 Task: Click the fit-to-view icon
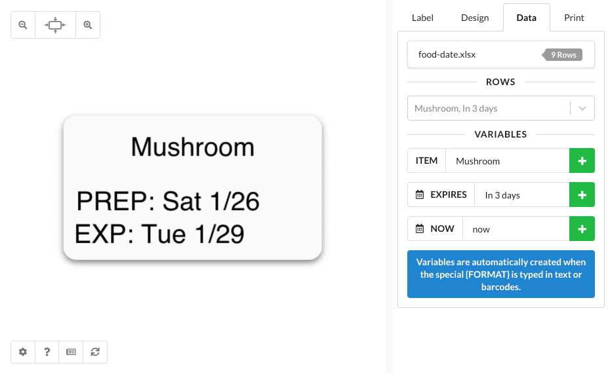[55, 26]
